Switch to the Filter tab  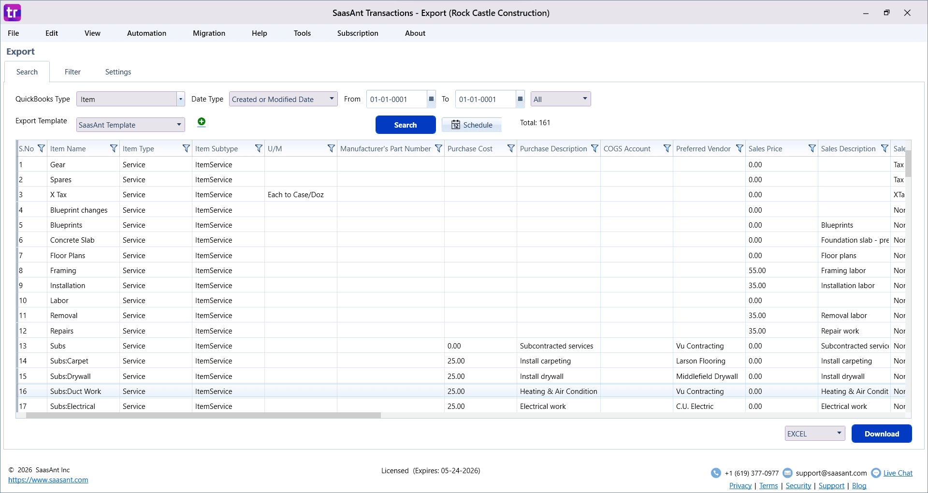click(x=72, y=72)
